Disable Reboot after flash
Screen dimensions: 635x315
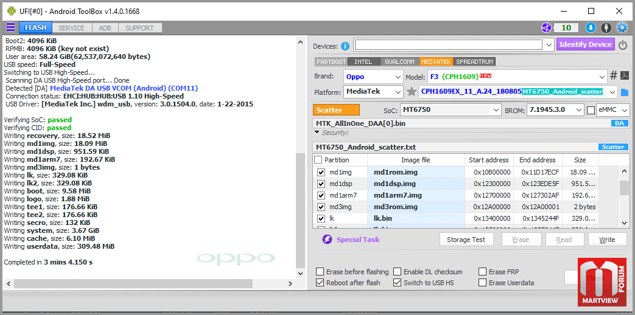pyautogui.click(x=320, y=283)
